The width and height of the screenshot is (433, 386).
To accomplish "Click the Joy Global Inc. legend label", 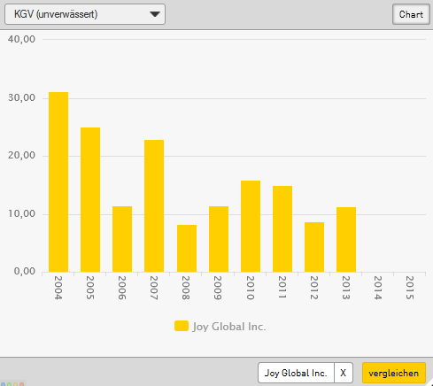I will (x=229, y=327).
